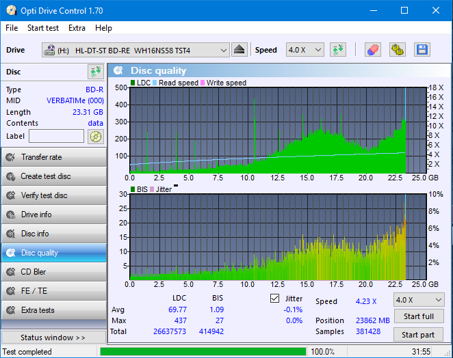This screenshot has height=358, width=453.
Task: Select the FE / TE page
Action: pos(54,291)
